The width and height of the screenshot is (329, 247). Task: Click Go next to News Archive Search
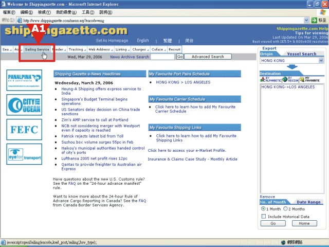(180, 57)
